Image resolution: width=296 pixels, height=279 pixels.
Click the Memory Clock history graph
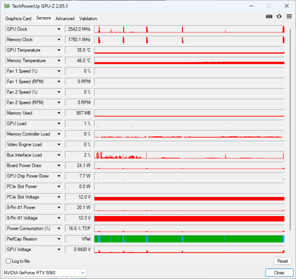190,40
